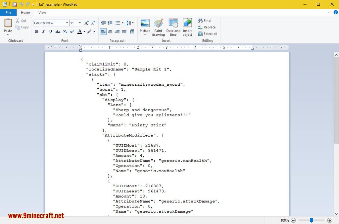The height and width of the screenshot is (224, 339).
Task: Open the highlight color dropdown arrow
Action: (x=94, y=32)
